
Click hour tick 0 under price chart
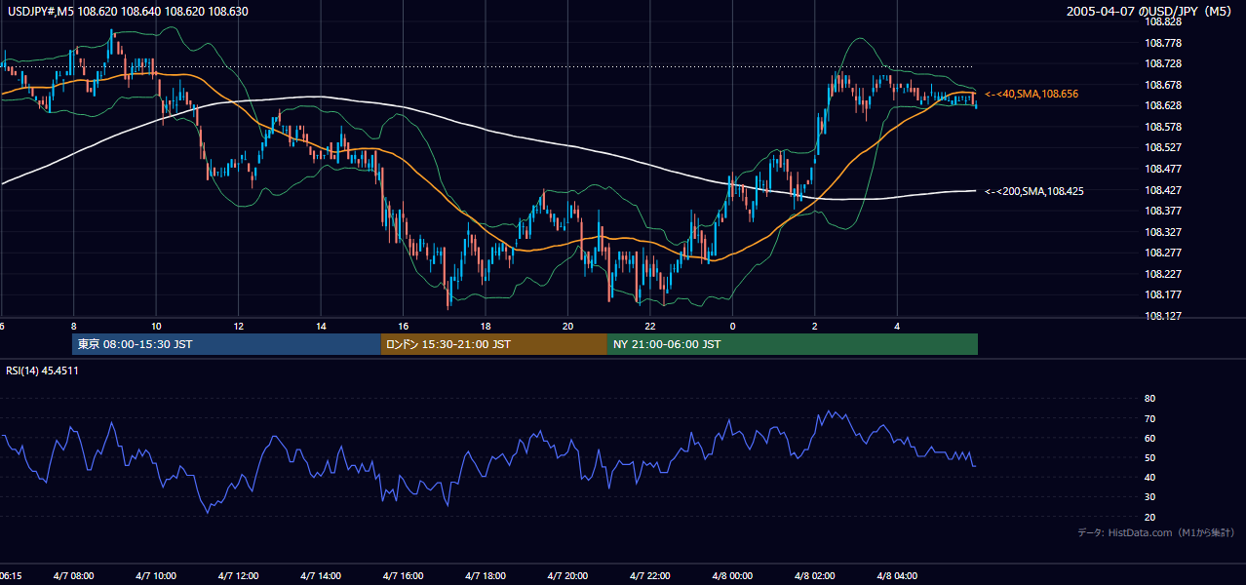[732, 326]
